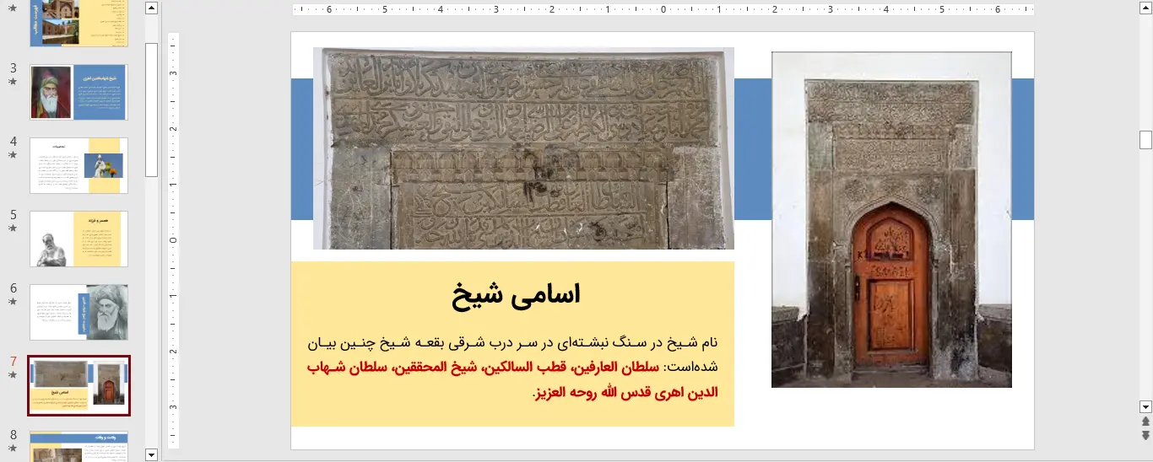Image resolution: width=1153 pixels, height=462 pixels.
Task: Open slide 5 thumbnail with statue image
Action: 78,239
